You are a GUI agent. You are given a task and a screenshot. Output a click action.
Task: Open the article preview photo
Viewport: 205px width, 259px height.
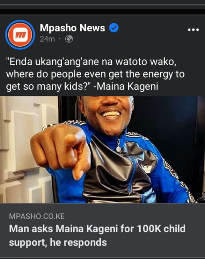pyautogui.click(x=102, y=150)
